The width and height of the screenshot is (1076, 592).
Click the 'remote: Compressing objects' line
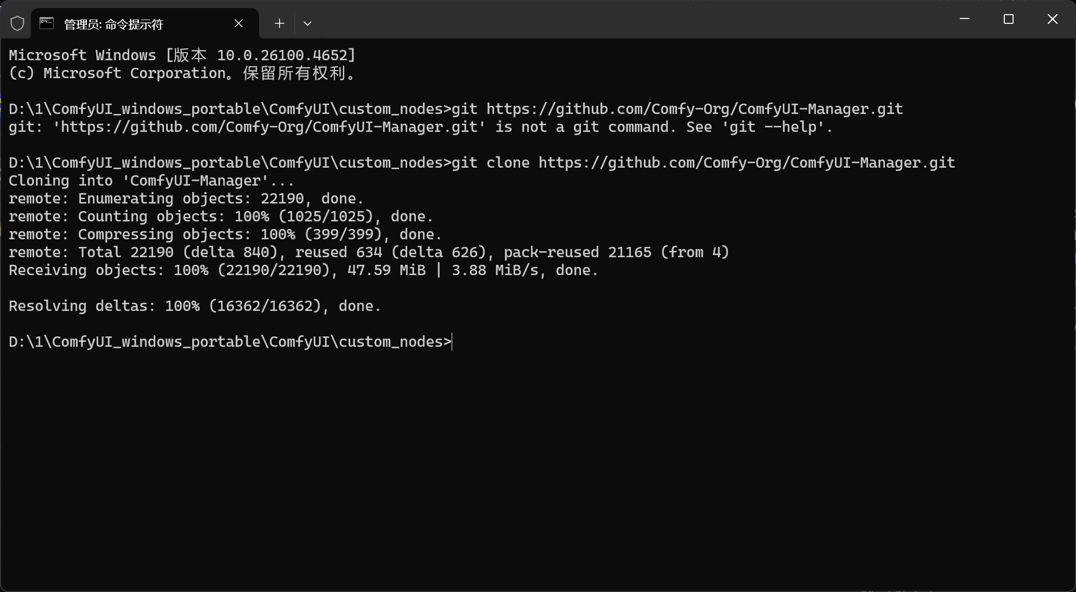(x=225, y=234)
